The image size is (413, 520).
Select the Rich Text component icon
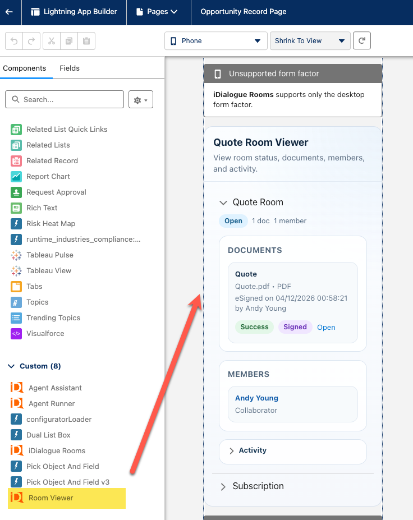click(x=16, y=208)
